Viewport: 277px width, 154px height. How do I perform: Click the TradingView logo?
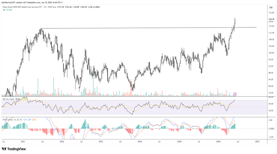click(x=14, y=149)
